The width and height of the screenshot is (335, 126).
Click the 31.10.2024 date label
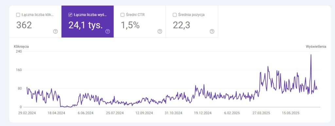tap(173, 113)
